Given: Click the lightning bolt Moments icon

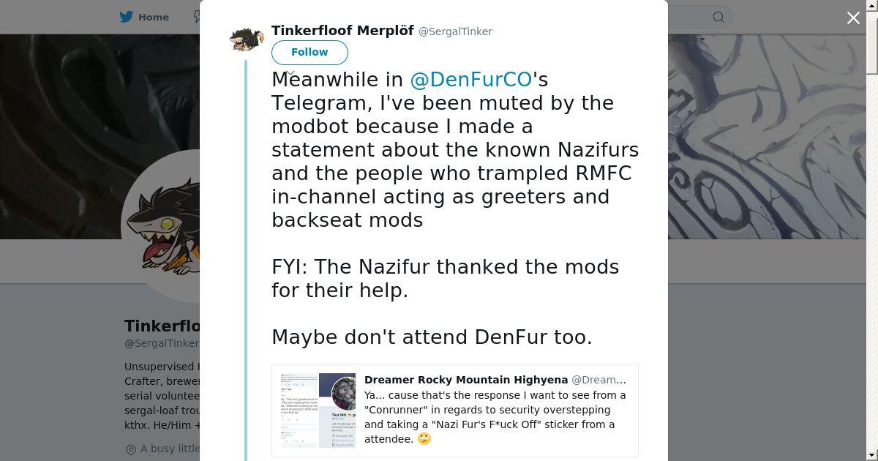Looking at the screenshot, I should click(196, 17).
